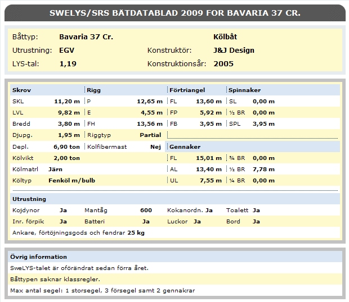Click the Rigg column heading

click(x=93, y=90)
